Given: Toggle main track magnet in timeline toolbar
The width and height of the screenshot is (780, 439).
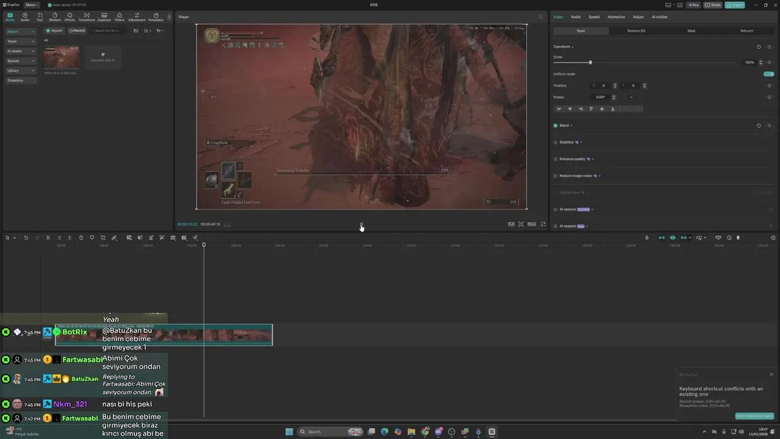Looking at the screenshot, I should click(x=662, y=238).
